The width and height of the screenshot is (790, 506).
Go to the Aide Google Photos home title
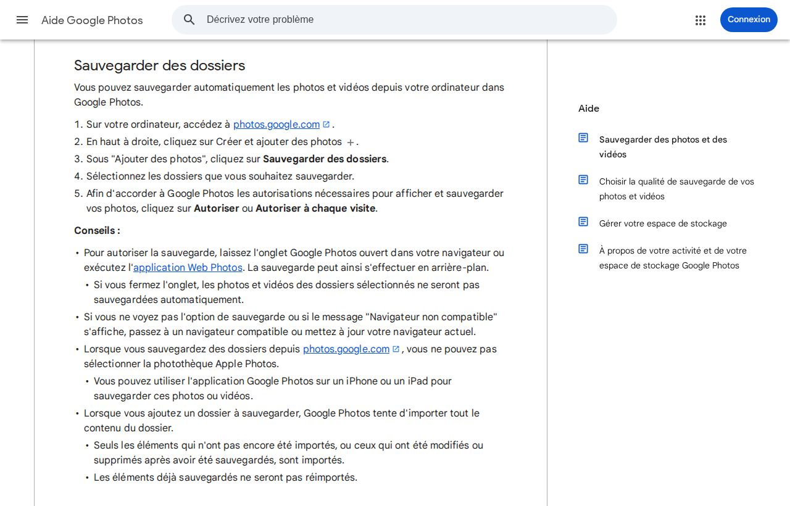(x=92, y=20)
